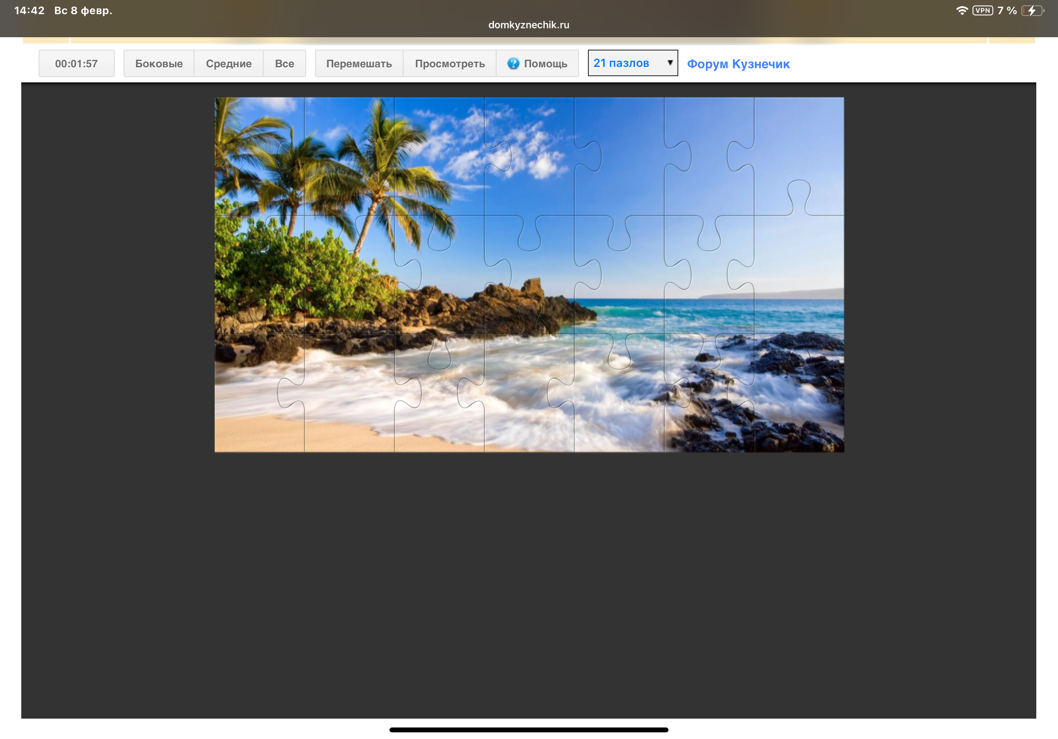Show only Средние middle pieces
This screenshot has height=739, width=1058.
pos(229,64)
